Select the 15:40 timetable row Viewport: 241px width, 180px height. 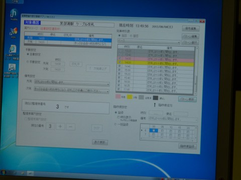(x=155, y=78)
